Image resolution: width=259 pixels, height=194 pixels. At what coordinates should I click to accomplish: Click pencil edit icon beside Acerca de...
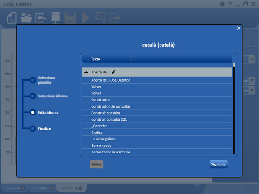click(113, 72)
